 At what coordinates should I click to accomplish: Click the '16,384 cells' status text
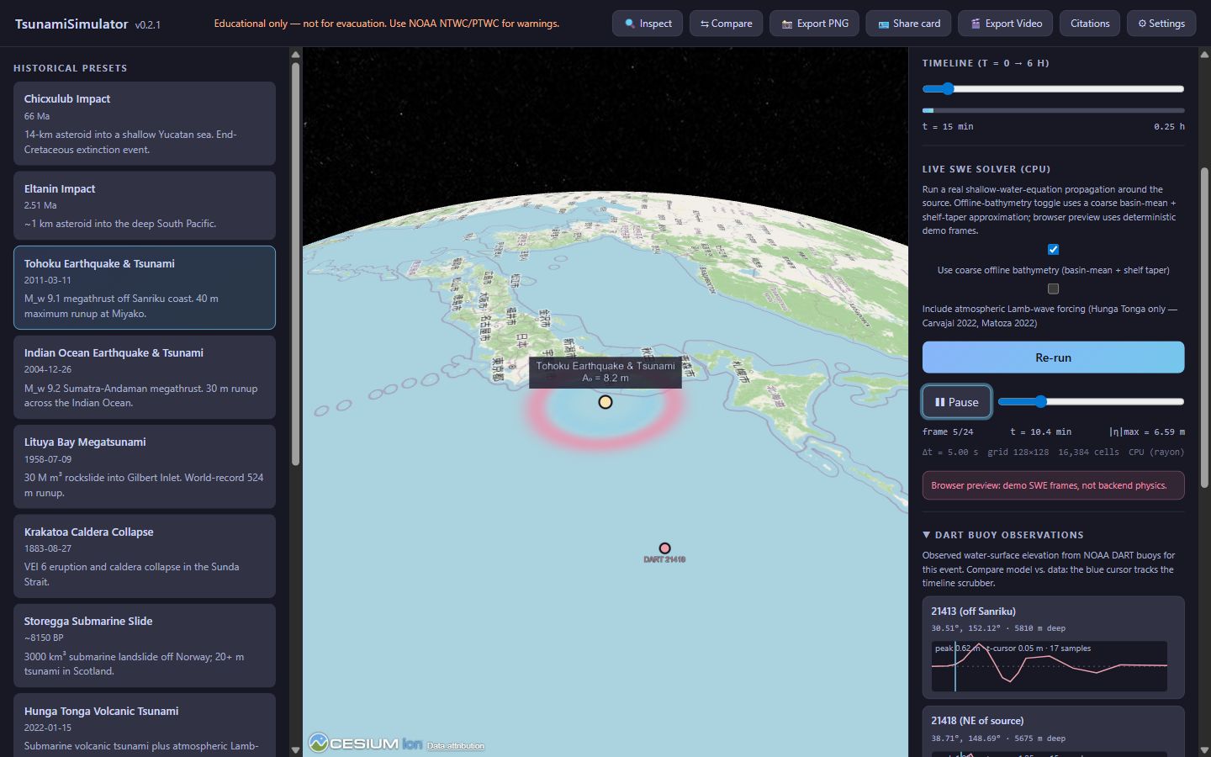pos(1088,452)
